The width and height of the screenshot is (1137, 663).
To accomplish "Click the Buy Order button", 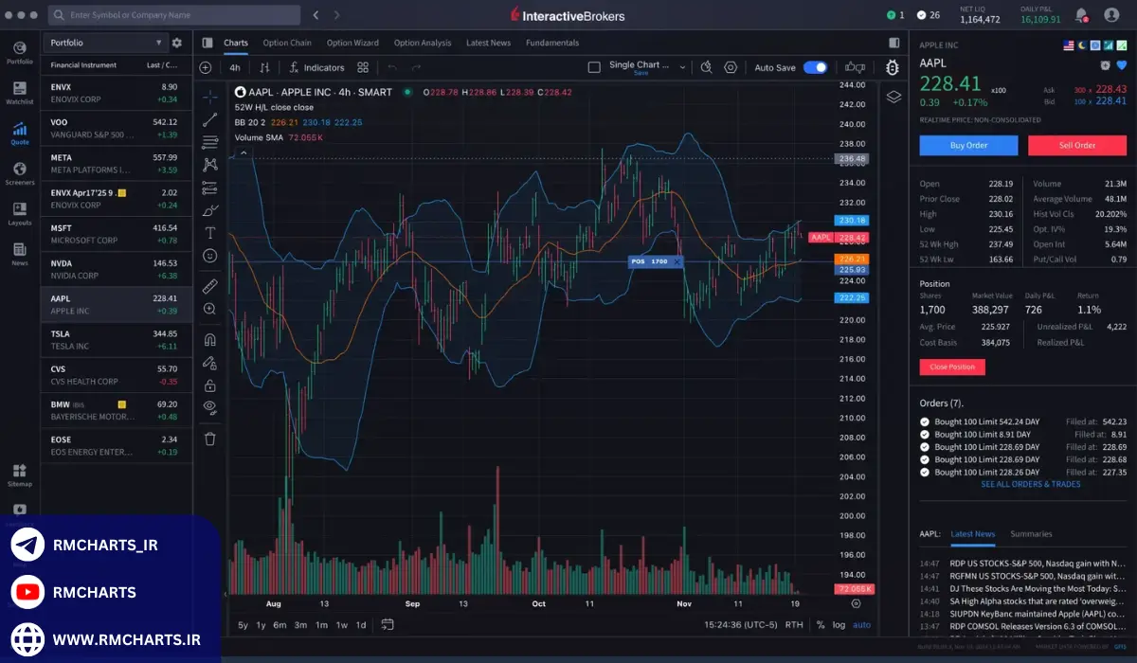I will (x=968, y=145).
